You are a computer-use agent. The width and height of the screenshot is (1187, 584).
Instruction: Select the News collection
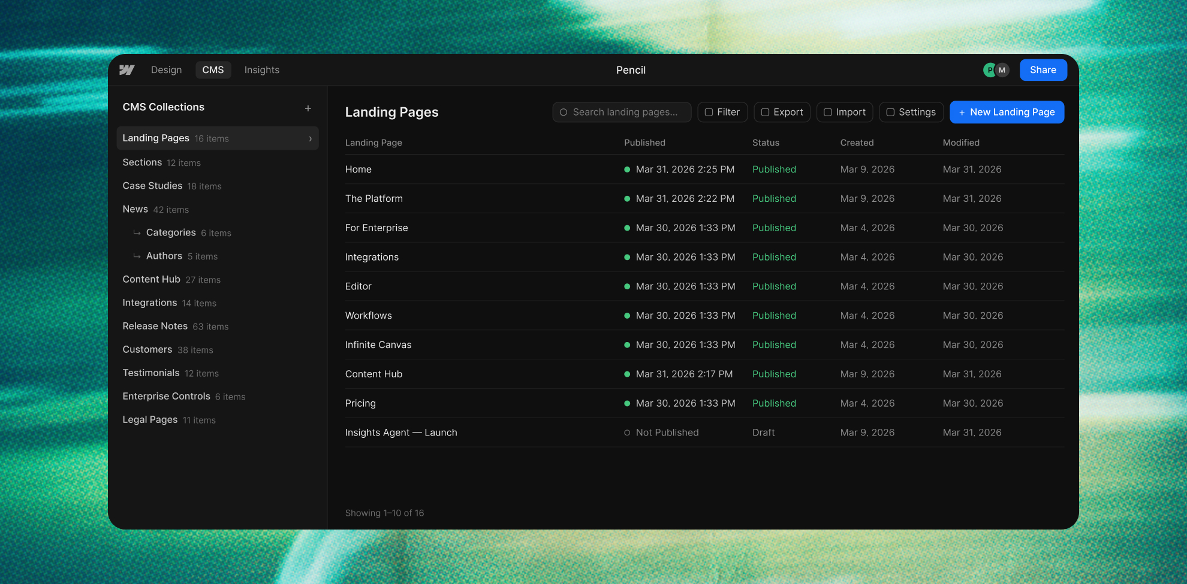click(218, 209)
